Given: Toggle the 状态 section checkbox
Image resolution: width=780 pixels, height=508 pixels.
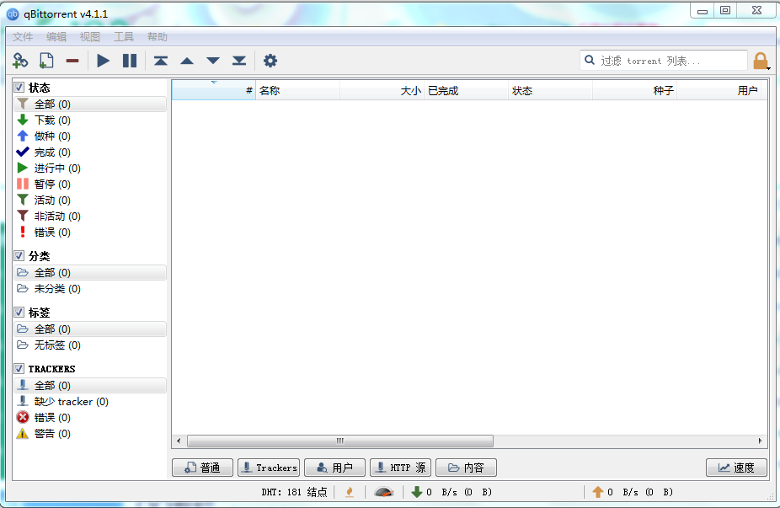Looking at the screenshot, I should pos(19,88).
